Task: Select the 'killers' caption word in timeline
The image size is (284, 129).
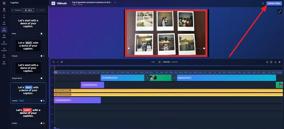Action: pos(171,72)
